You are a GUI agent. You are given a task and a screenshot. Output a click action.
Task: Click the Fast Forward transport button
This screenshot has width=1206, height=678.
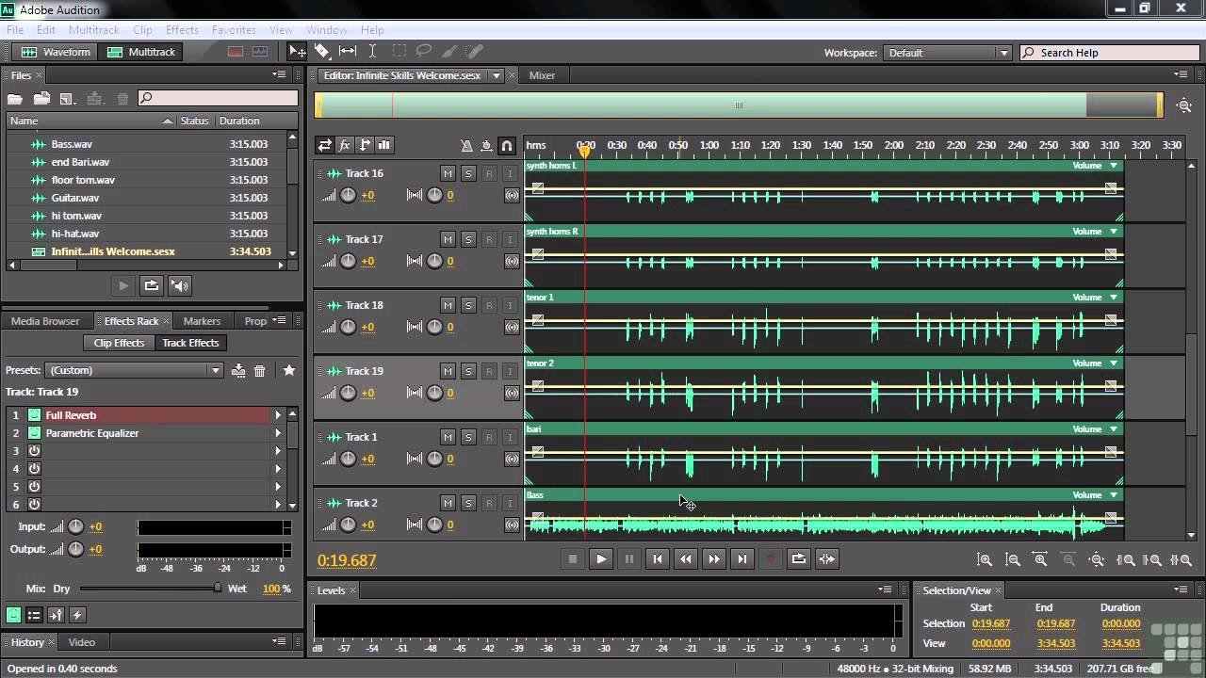(714, 558)
